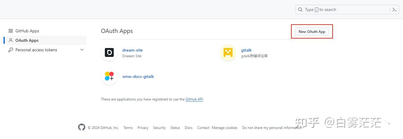Click the search magnifier icon

(300, 9)
